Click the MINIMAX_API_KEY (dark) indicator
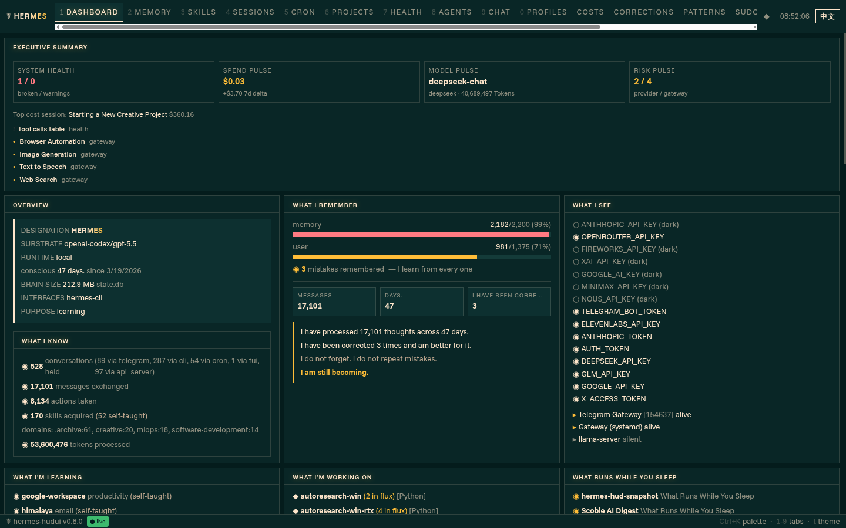 [576, 287]
